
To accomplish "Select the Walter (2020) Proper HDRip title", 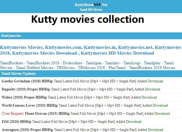I will (24, 97).
